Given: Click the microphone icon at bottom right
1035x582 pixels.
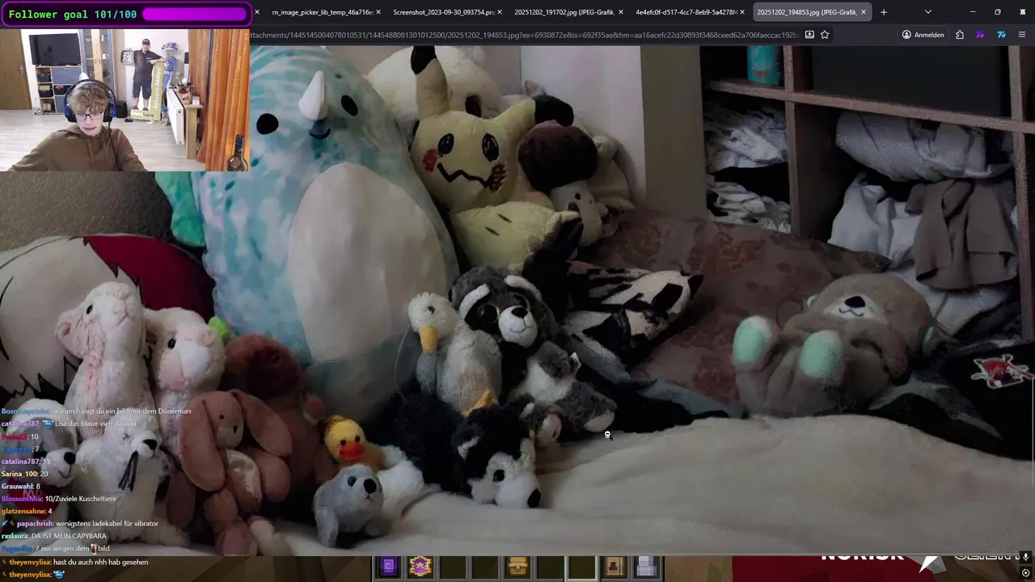Looking at the screenshot, I should click(1025, 557).
